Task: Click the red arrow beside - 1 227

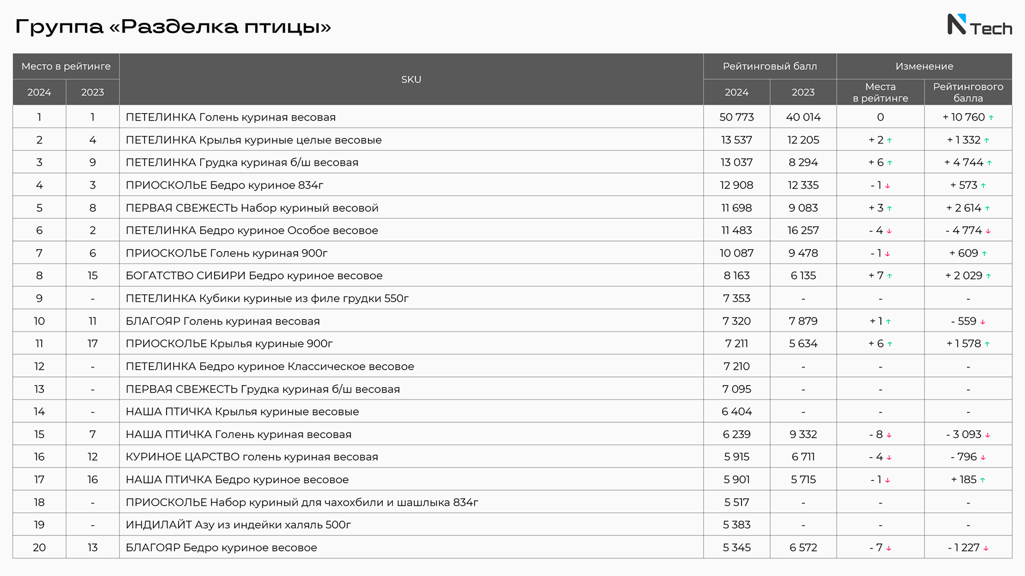Action: point(986,548)
